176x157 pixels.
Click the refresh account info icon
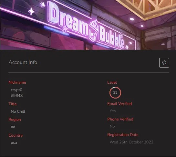point(164,63)
